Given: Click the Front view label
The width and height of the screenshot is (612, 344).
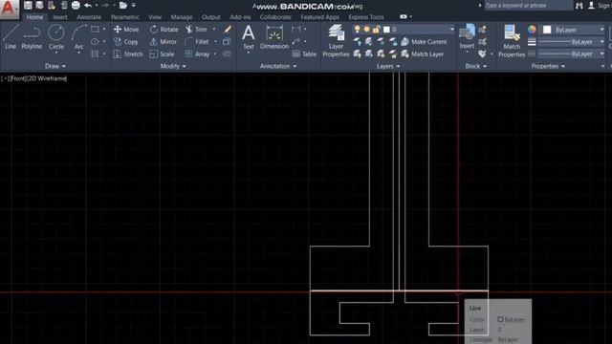Looking at the screenshot, I should pos(17,78).
